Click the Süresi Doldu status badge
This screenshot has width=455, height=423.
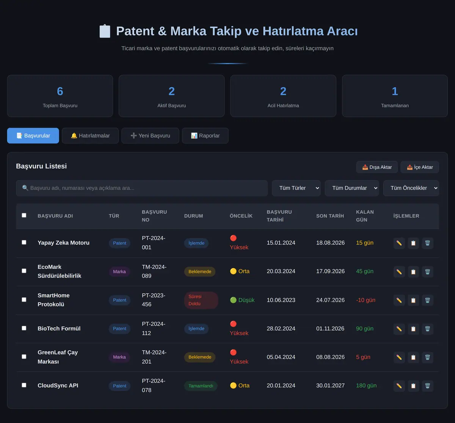coord(201,300)
